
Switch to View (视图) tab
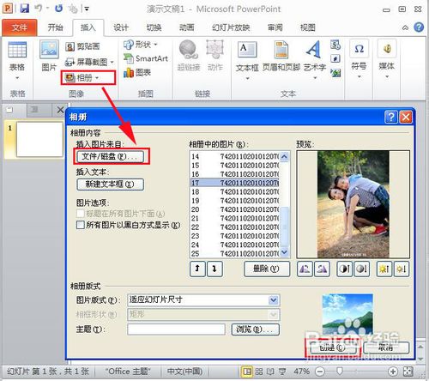307,27
